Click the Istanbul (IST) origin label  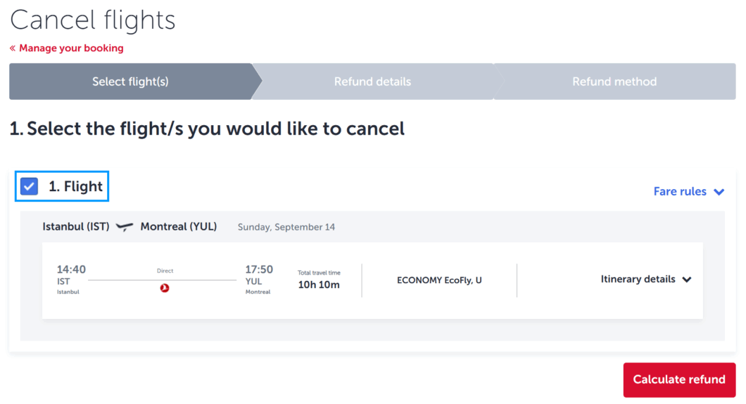tap(75, 226)
